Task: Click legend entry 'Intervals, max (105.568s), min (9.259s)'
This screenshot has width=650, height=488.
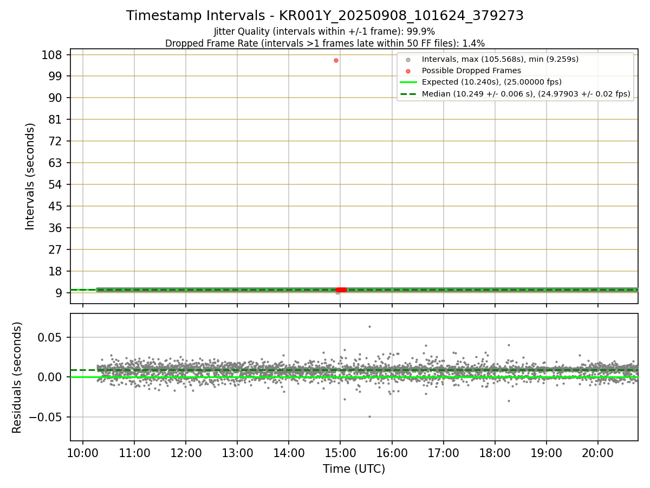Action: pos(499,59)
